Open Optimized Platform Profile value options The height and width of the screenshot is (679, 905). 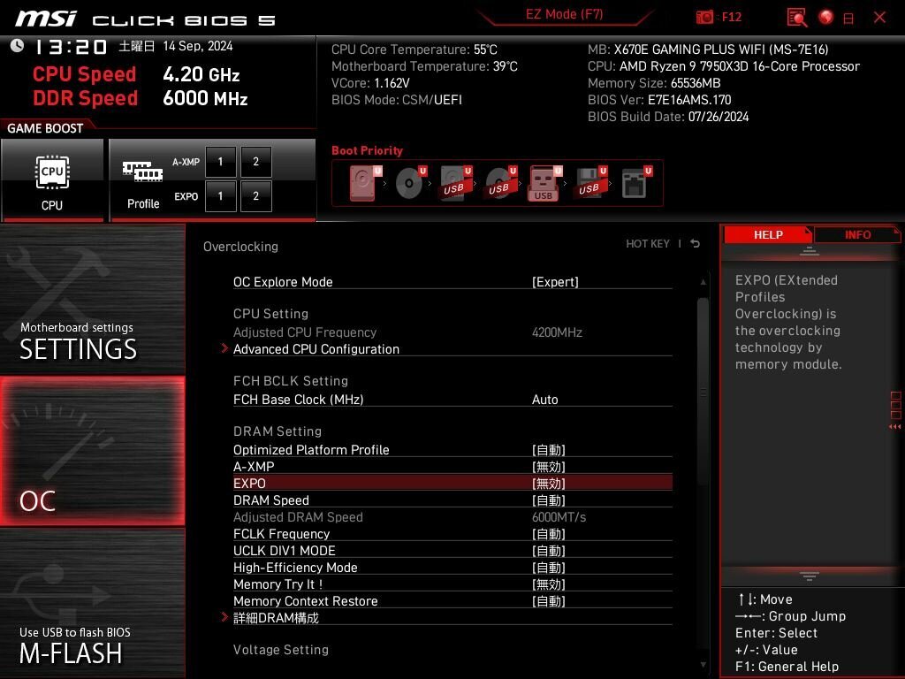tap(548, 450)
